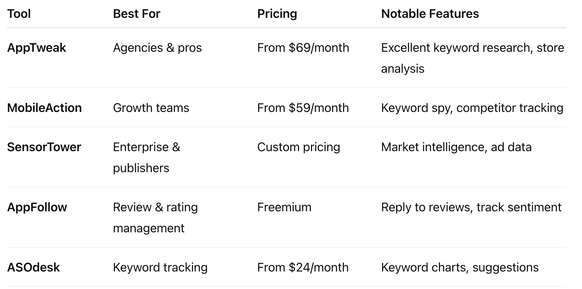Select the SensorTower tool name
The height and width of the screenshot is (289, 582).
[44, 147]
